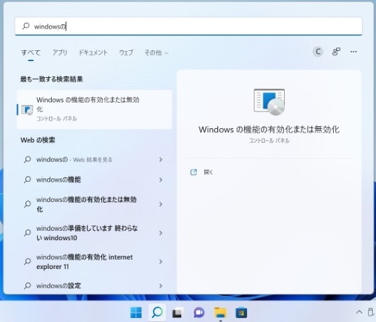Switch to the アプリ tab
The width and height of the screenshot is (376, 322).
pos(60,52)
